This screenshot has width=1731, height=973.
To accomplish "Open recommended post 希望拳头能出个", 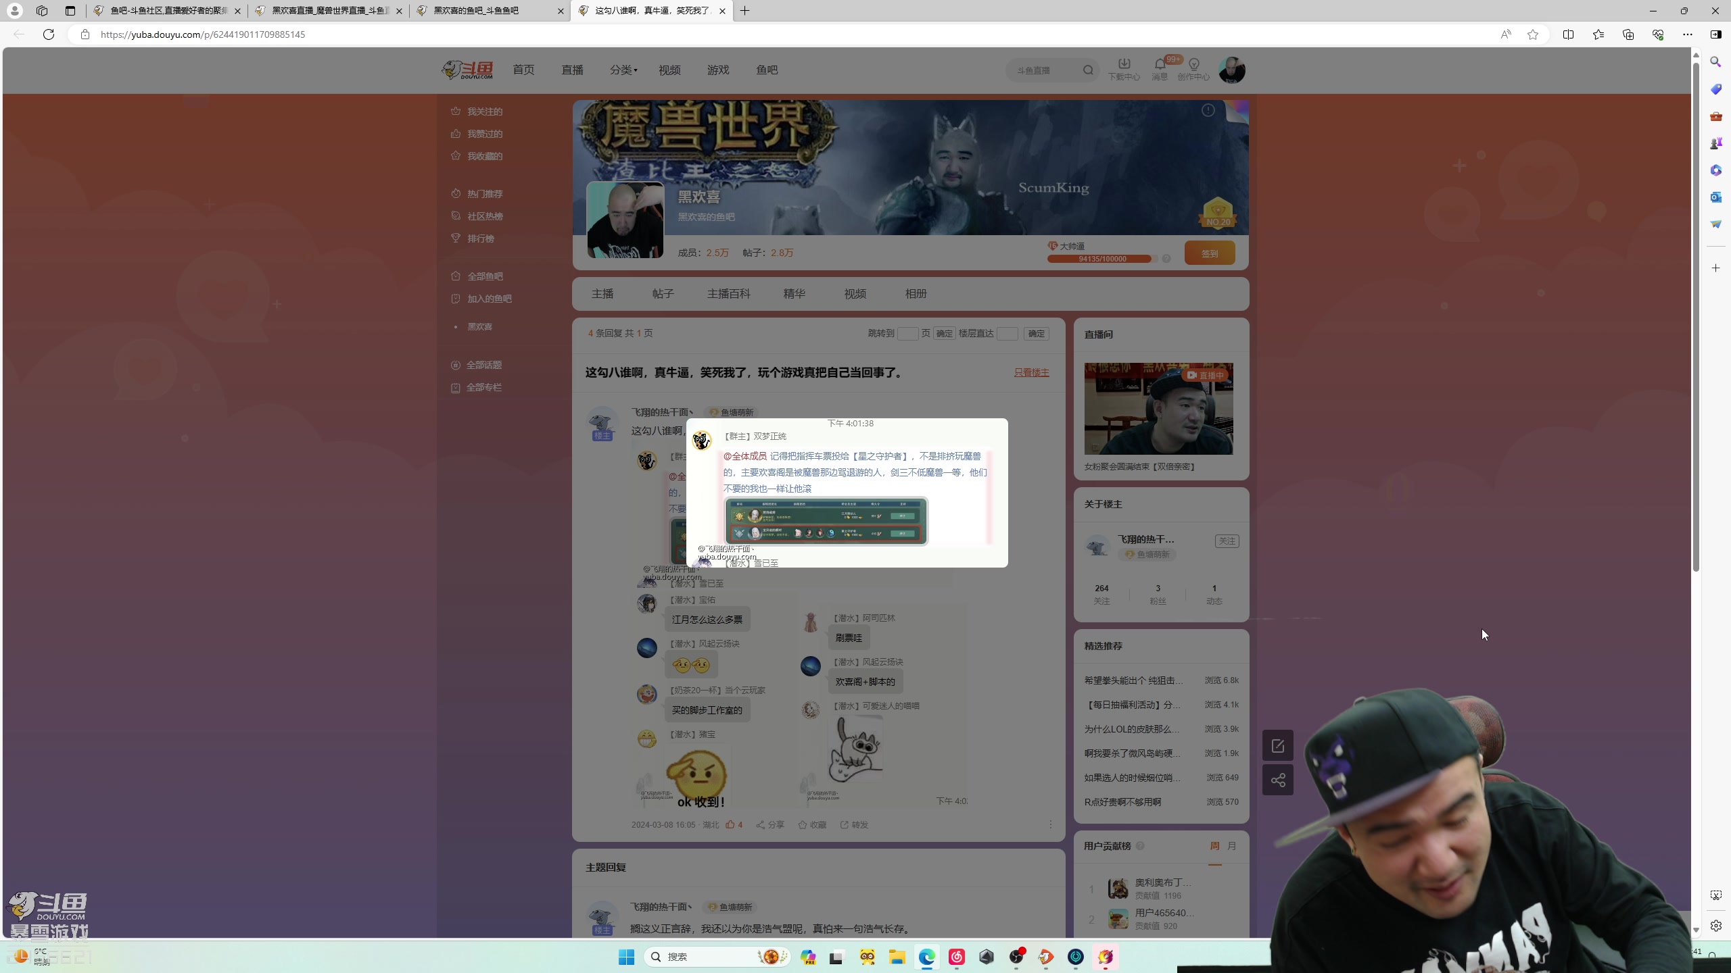I will (x=1133, y=680).
